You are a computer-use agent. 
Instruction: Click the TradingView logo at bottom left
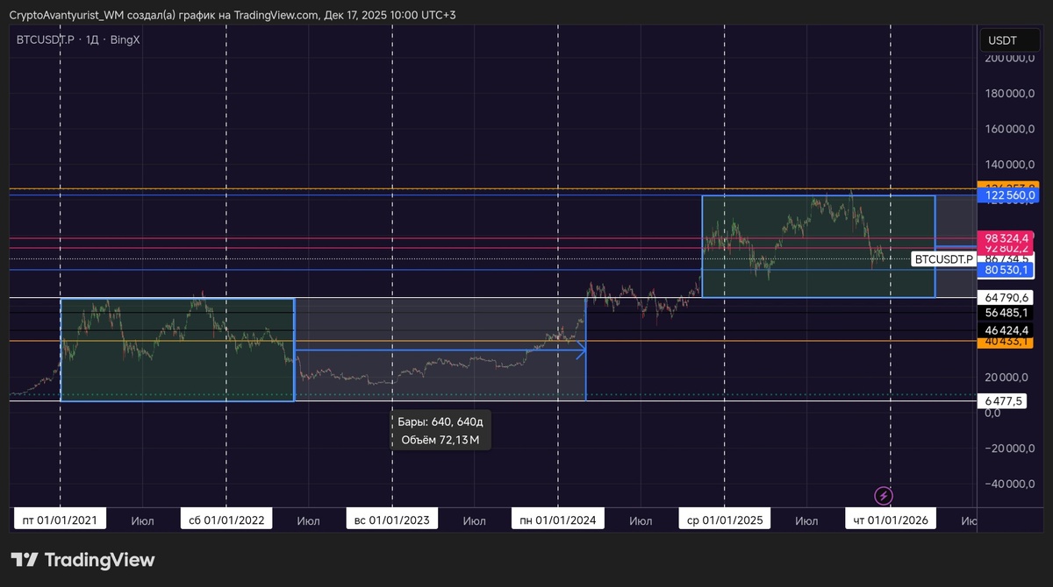(x=82, y=560)
